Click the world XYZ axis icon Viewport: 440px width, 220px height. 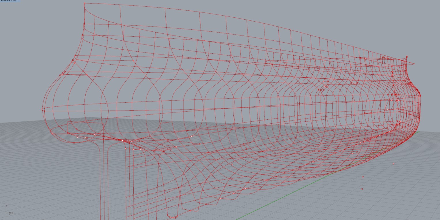click(8, 211)
